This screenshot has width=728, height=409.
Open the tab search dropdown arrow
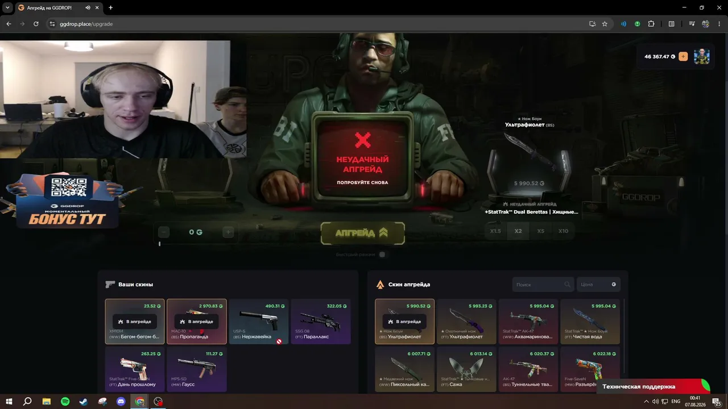[x=7, y=7]
